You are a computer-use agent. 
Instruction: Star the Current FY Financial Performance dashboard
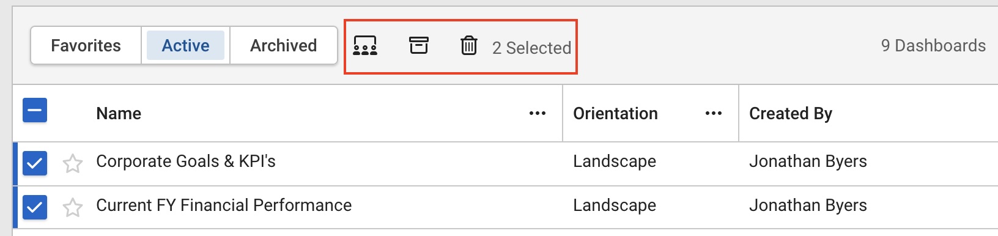73,207
